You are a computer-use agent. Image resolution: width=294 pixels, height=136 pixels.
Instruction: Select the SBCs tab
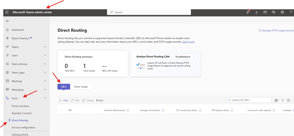tap(64, 86)
